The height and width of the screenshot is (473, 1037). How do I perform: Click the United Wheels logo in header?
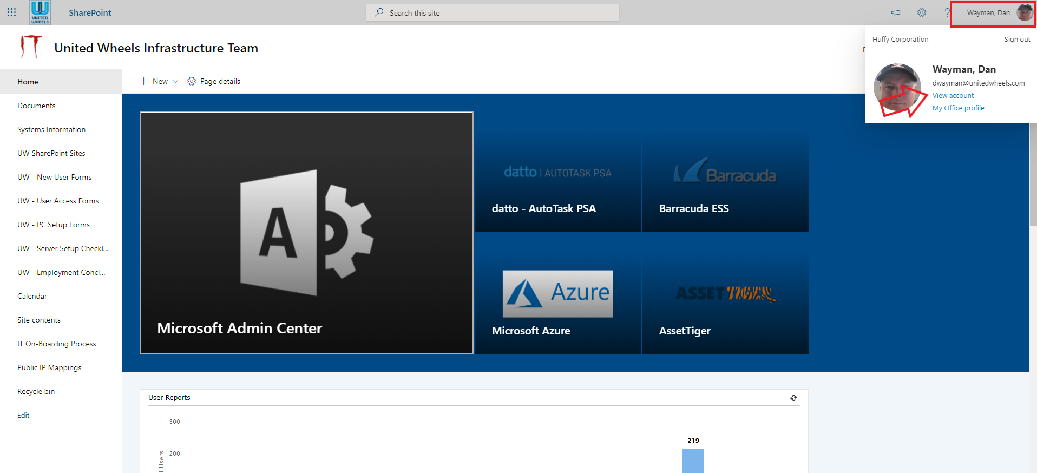click(x=40, y=12)
